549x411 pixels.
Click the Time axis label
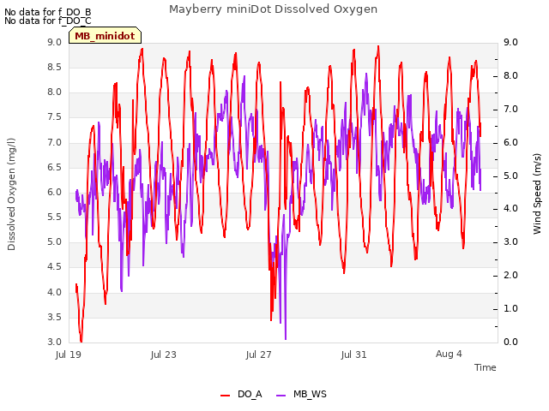(x=486, y=367)
